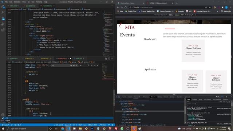This screenshot has height=131, width=233.
Task: Go to next match in find widget
Action: (92, 65)
